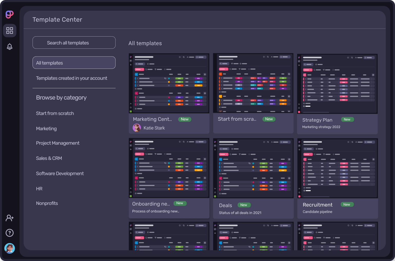Browse the Marketing category
This screenshot has width=395, height=261.
coord(46,129)
